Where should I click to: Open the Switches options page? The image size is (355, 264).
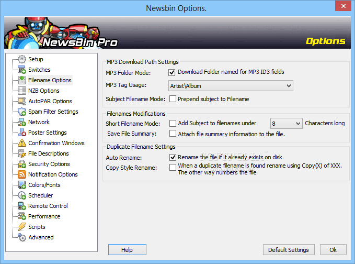tap(39, 70)
